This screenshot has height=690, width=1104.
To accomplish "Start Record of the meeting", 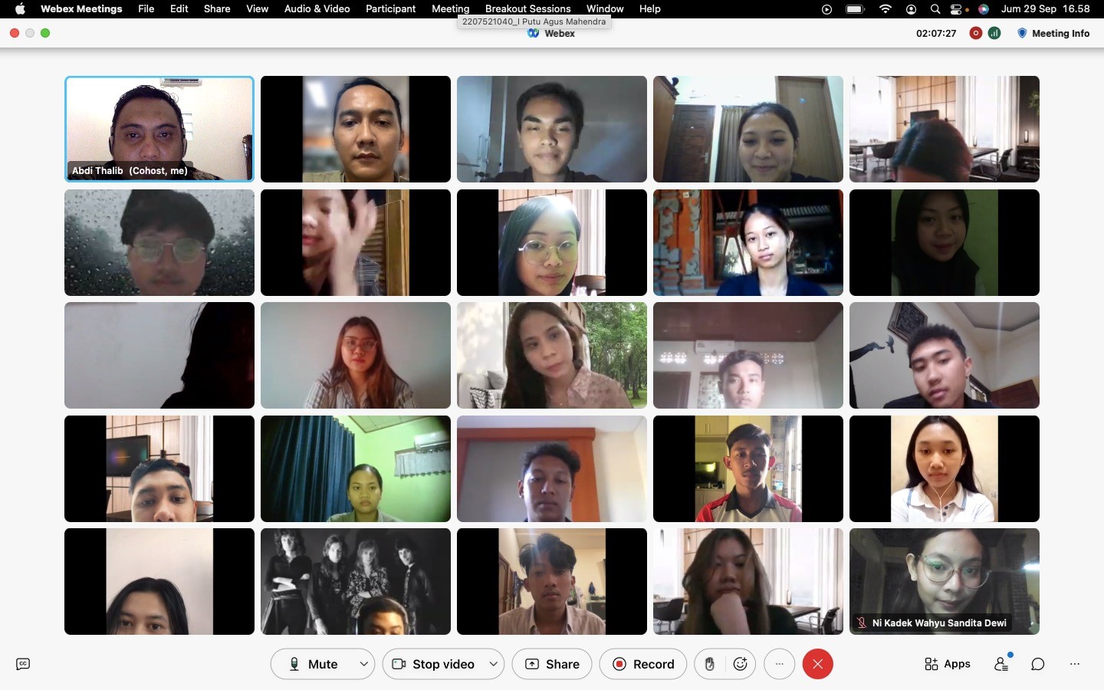I will pyautogui.click(x=643, y=664).
